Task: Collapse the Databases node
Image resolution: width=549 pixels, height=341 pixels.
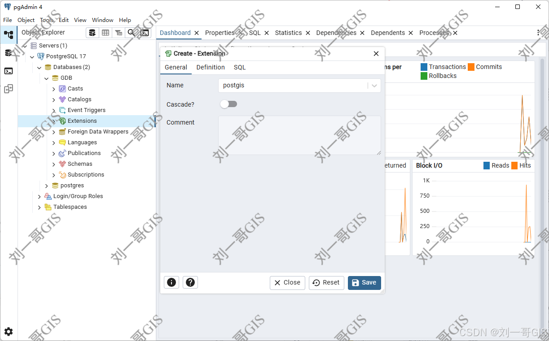Action: (x=40, y=67)
